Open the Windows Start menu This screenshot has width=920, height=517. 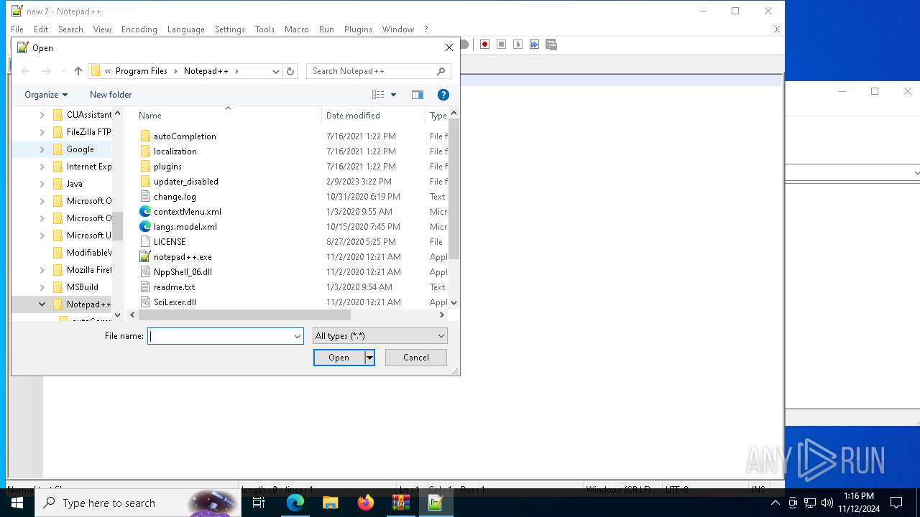pyautogui.click(x=17, y=503)
